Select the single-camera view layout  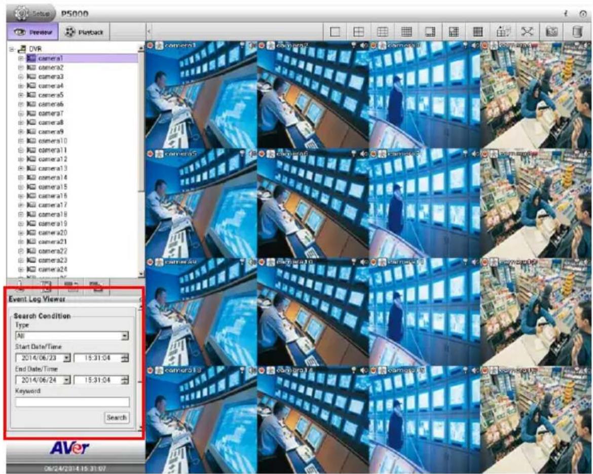click(x=335, y=32)
